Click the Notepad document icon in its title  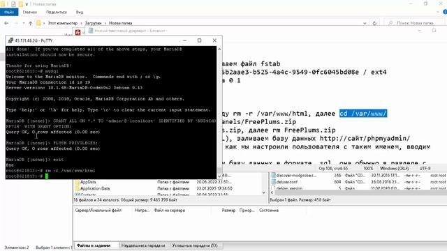pos(91,31)
